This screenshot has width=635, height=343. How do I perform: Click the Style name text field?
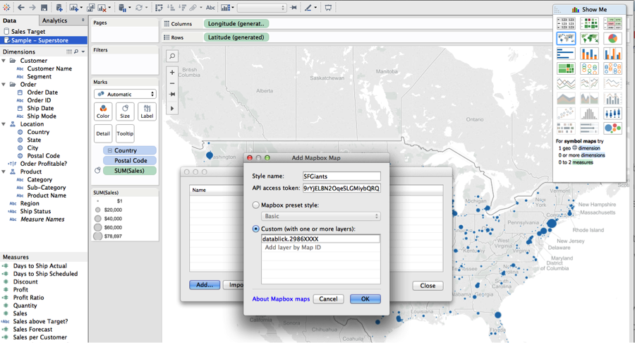coord(341,176)
